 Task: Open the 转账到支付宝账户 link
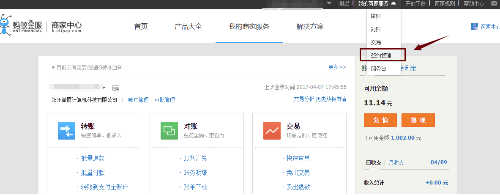(x=104, y=187)
